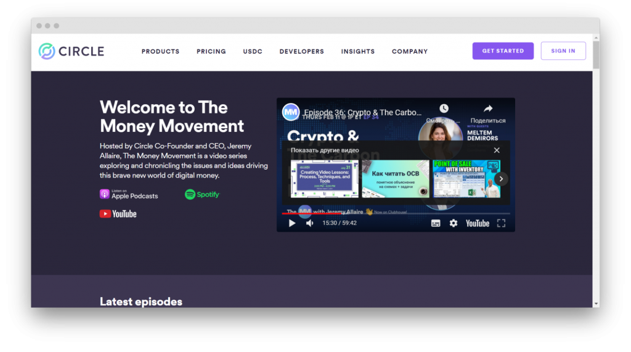Open the Company menu
Image resolution: width=631 pixels, height=352 pixels.
[410, 52]
